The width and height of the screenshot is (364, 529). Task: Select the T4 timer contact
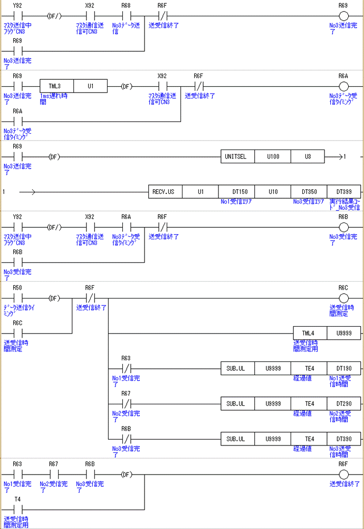[17, 510]
